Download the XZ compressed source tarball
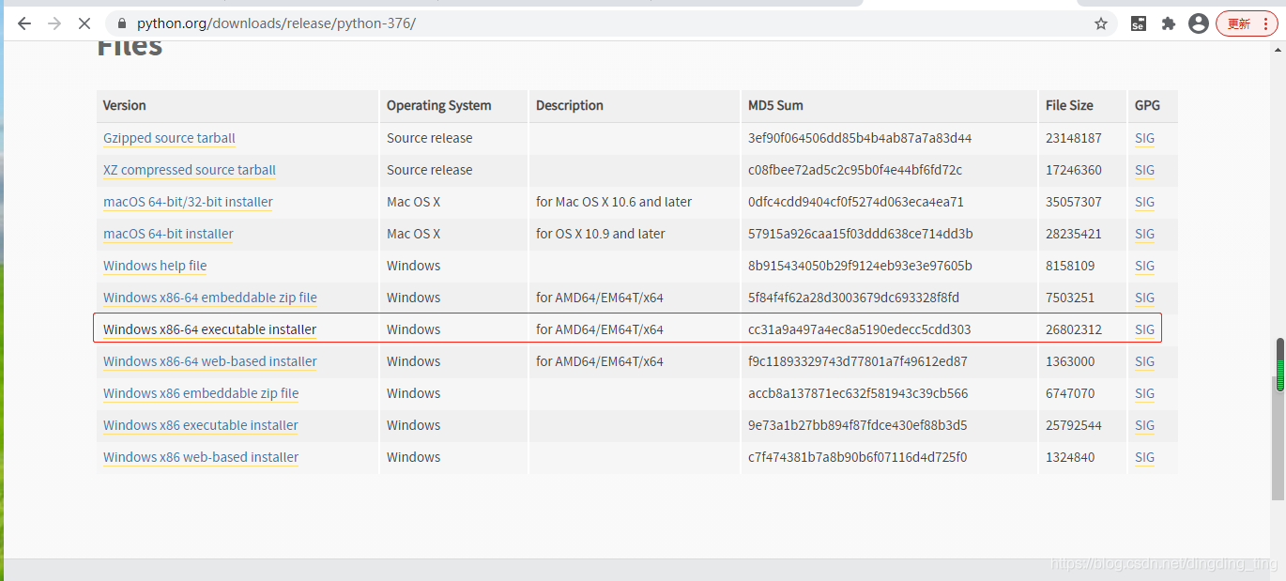The height and width of the screenshot is (581, 1286). pos(190,170)
